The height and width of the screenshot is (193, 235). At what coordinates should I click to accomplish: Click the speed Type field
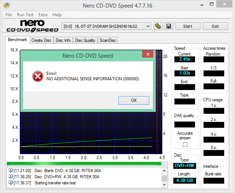tap(185, 102)
